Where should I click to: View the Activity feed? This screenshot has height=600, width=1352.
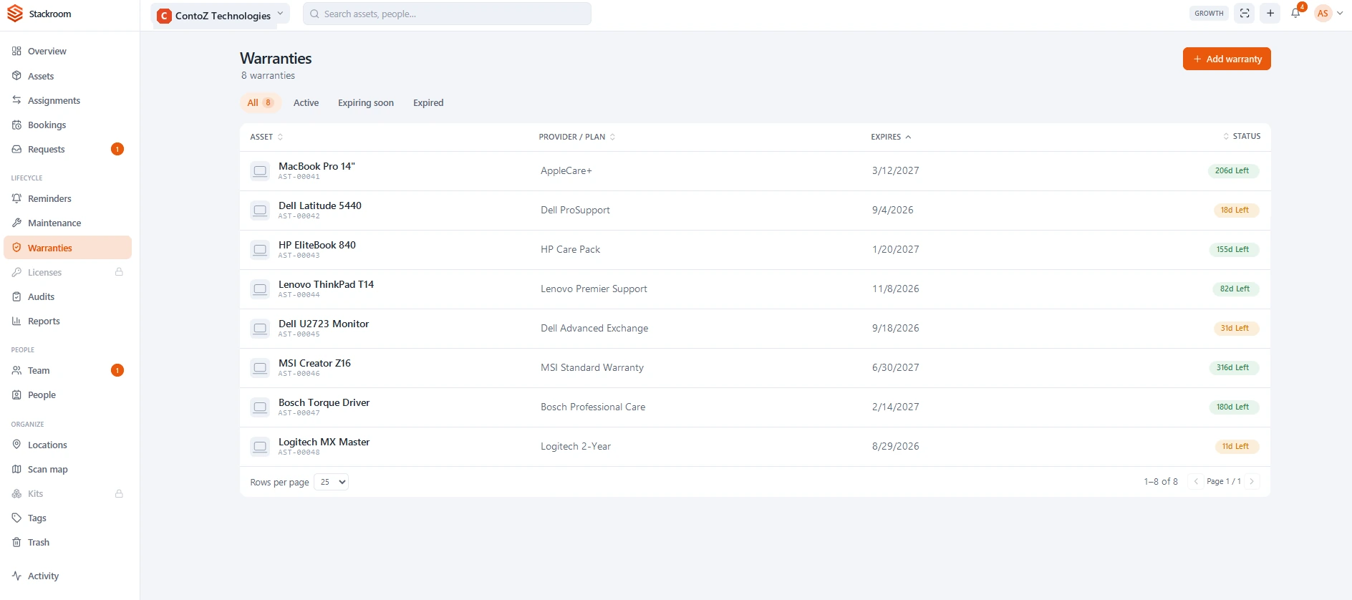tap(68, 576)
